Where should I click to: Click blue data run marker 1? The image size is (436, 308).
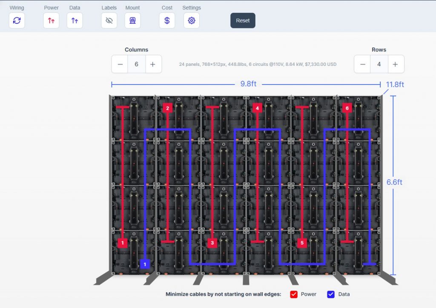[145, 264]
